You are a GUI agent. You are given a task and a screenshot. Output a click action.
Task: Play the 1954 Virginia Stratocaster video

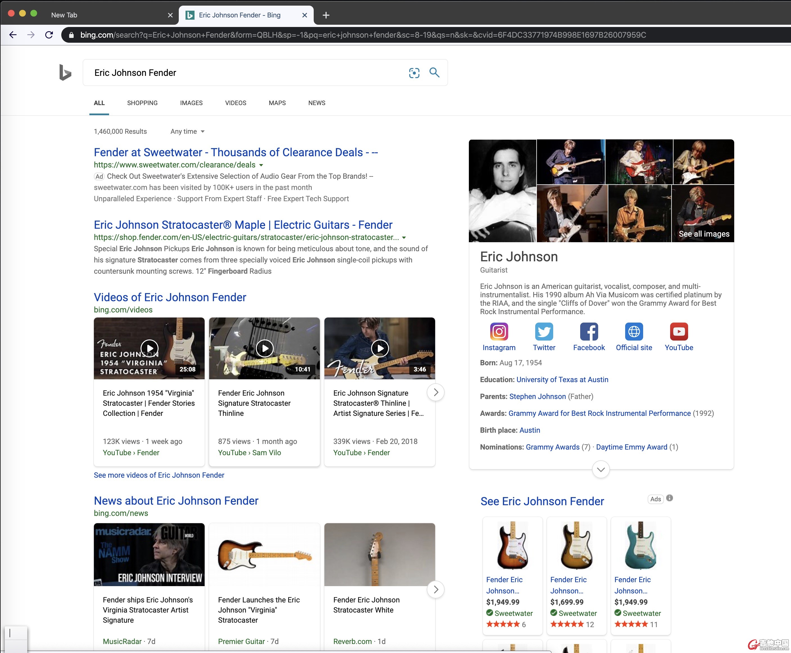(x=149, y=348)
